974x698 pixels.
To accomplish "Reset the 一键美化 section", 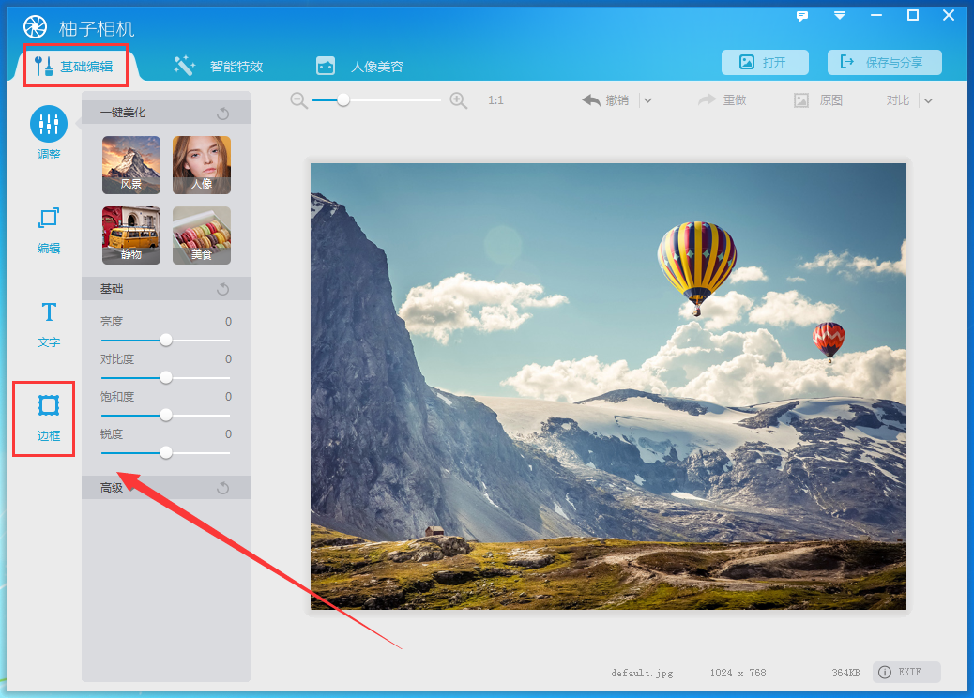I will [223, 113].
